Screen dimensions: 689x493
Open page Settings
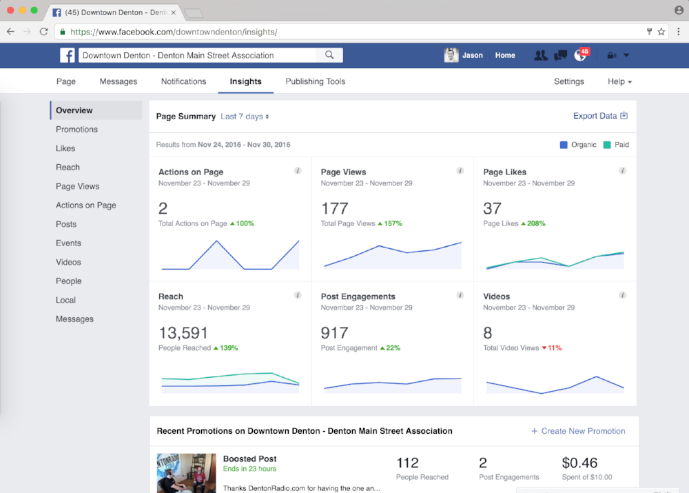pos(568,81)
